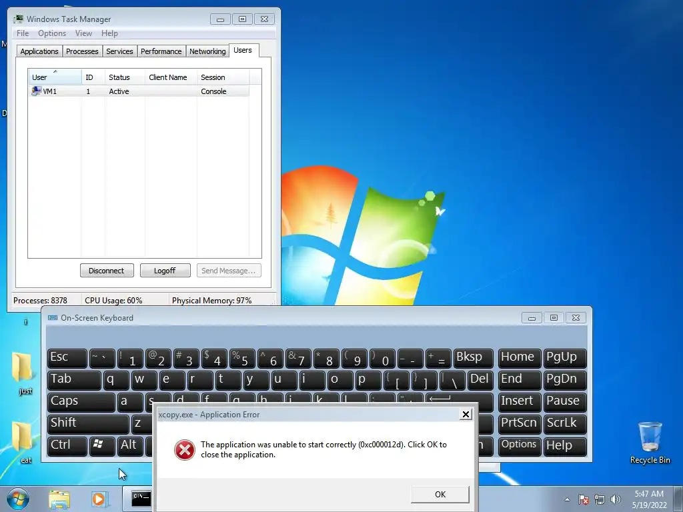
Task: Click the Task Manager title bar icon
Action: (19, 19)
